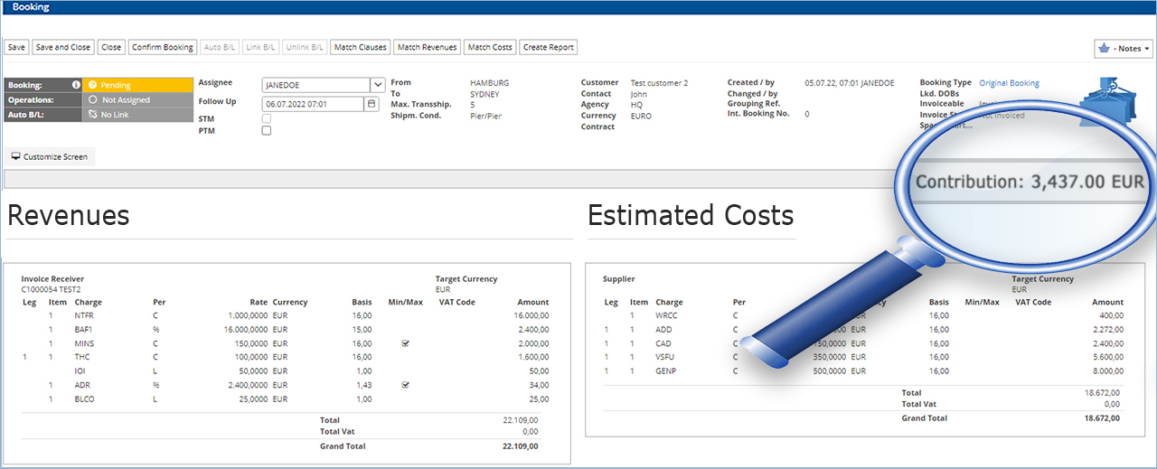The width and height of the screenshot is (1157, 469).
Task: Open the Original Booking link
Action: [1009, 83]
